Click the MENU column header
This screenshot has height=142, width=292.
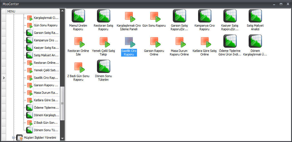pyautogui.click(x=33, y=11)
